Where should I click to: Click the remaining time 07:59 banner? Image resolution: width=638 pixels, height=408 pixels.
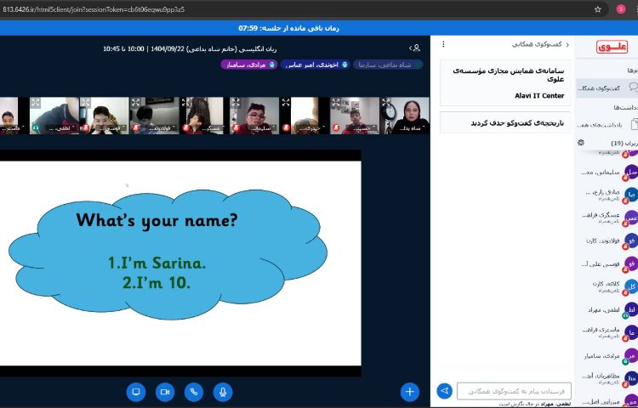288,28
